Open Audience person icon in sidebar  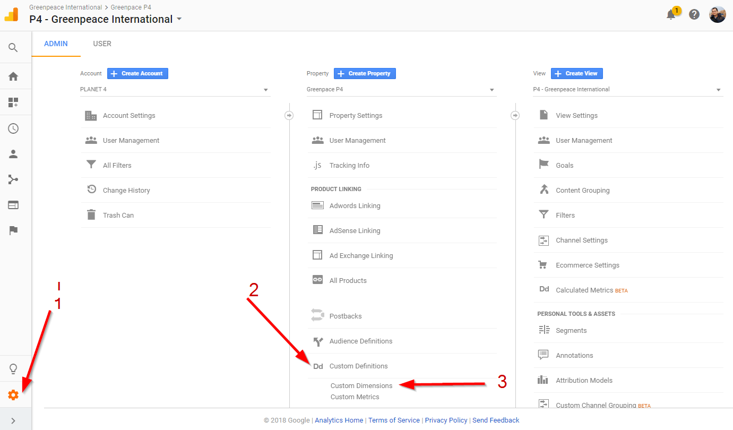tap(13, 154)
